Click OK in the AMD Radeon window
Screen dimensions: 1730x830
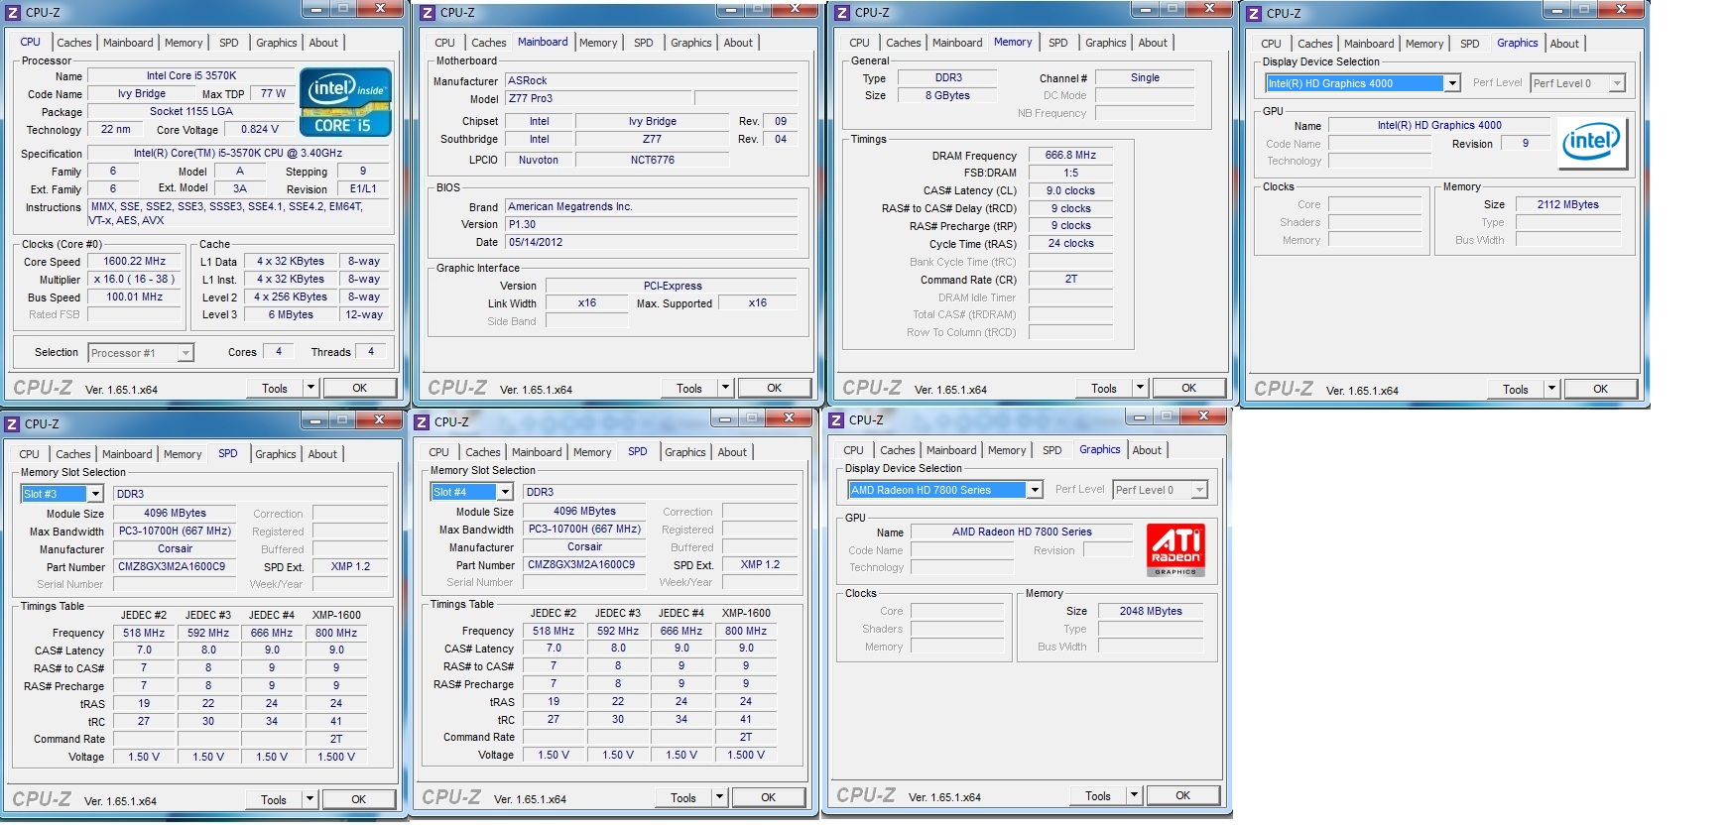(x=1183, y=796)
